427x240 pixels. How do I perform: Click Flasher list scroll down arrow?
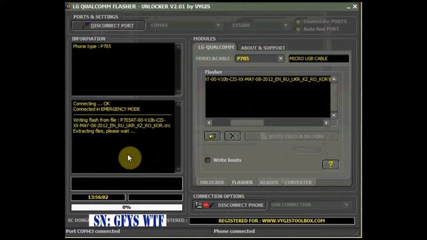[x=334, y=115]
